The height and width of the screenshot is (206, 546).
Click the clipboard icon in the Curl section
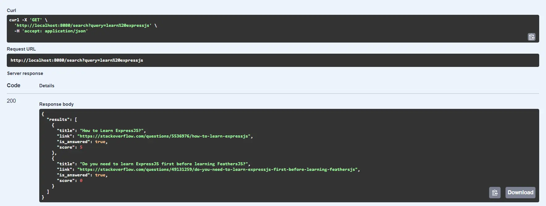click(x=531, y=37)
